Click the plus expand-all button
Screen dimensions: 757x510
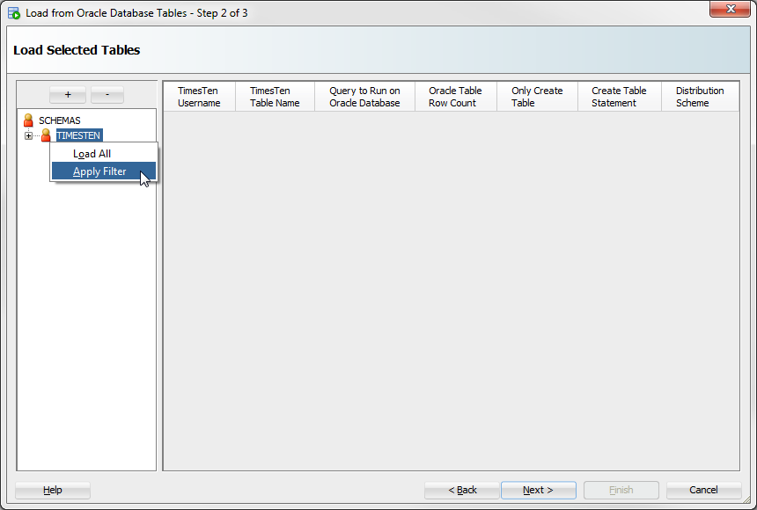[x=68, y=95]
